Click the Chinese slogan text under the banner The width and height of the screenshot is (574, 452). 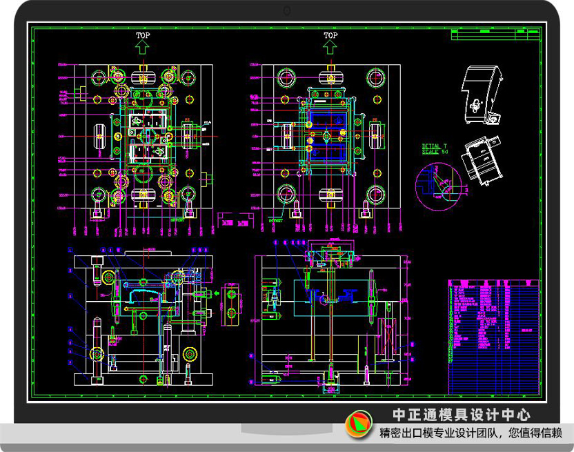click(471, 434)
